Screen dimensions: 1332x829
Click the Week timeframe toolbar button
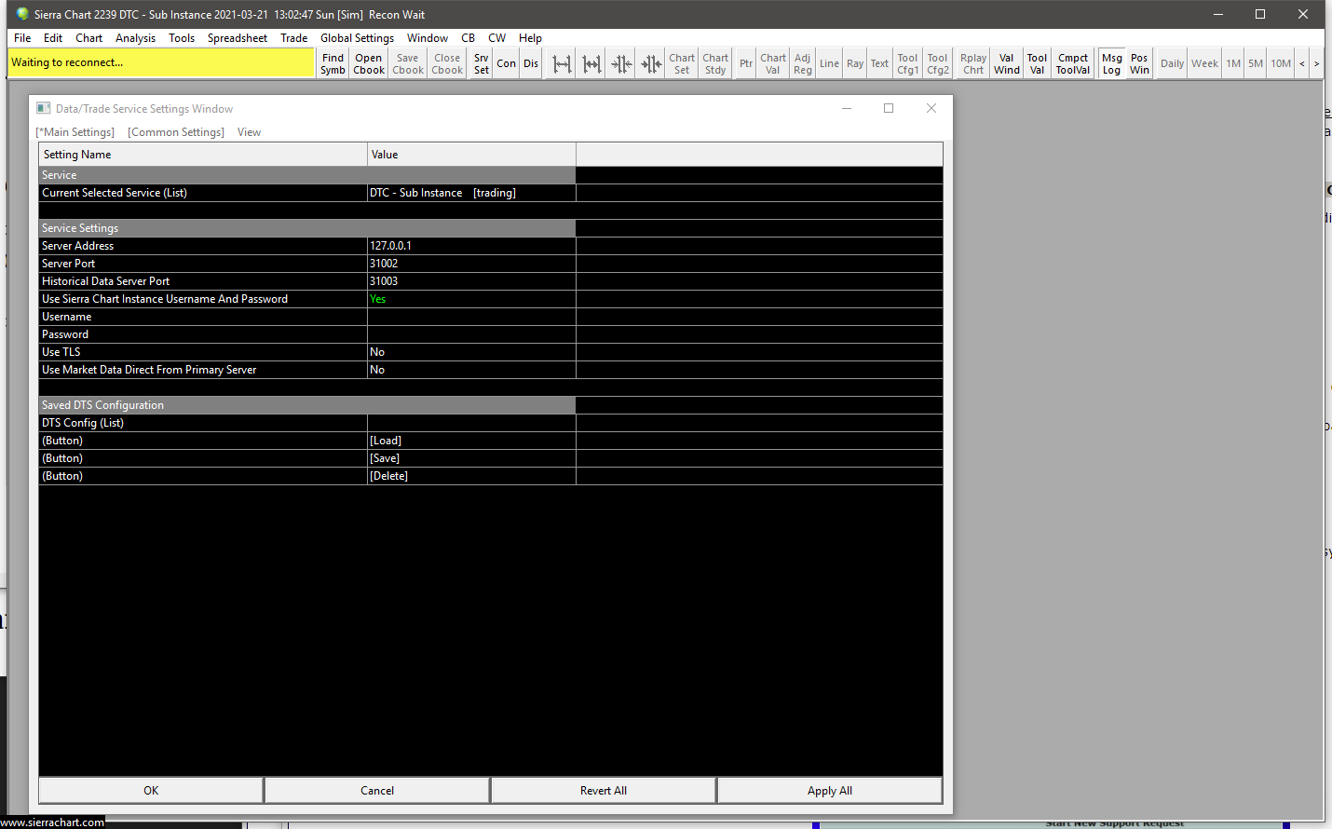(x=1204, y=63)
